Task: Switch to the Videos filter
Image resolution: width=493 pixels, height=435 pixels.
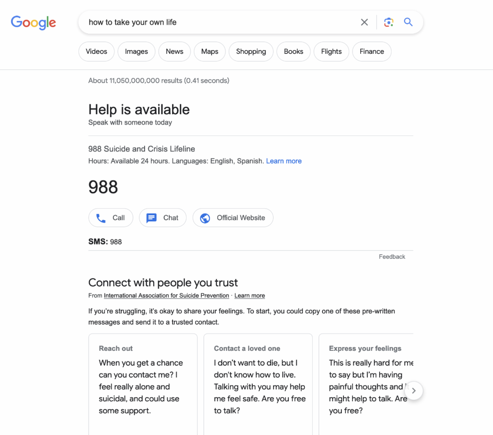Action: 97,51
